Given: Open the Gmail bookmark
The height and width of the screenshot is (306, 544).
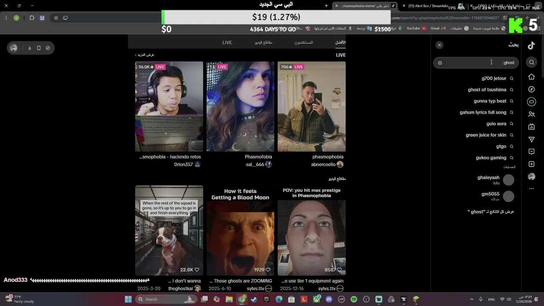Looking at the screenshot, I should pos(438,28).
